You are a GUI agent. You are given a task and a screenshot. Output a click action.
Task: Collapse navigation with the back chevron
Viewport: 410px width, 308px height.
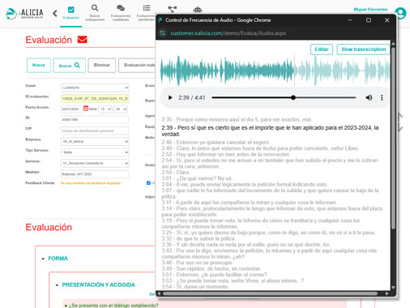coord(55,13)
